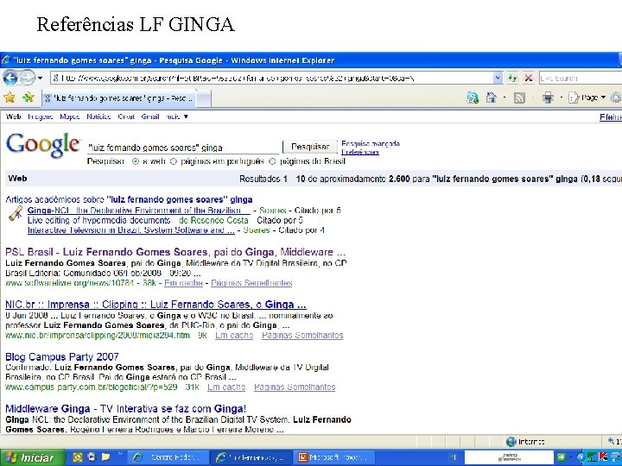Expand the address bar history dropdown

pos(498,78)
